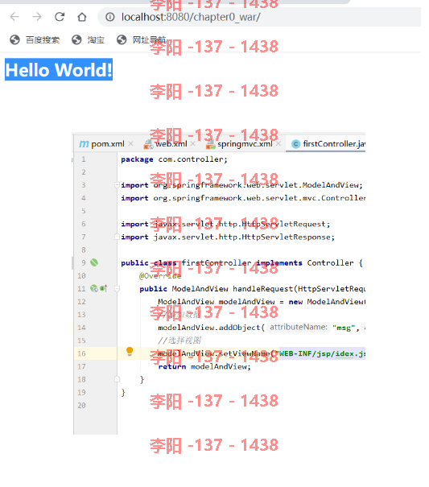Image resolution: width=429 pixels, height=487 pixels.
Task: Close the springmvc.xml tab
Action: (278, 144)
